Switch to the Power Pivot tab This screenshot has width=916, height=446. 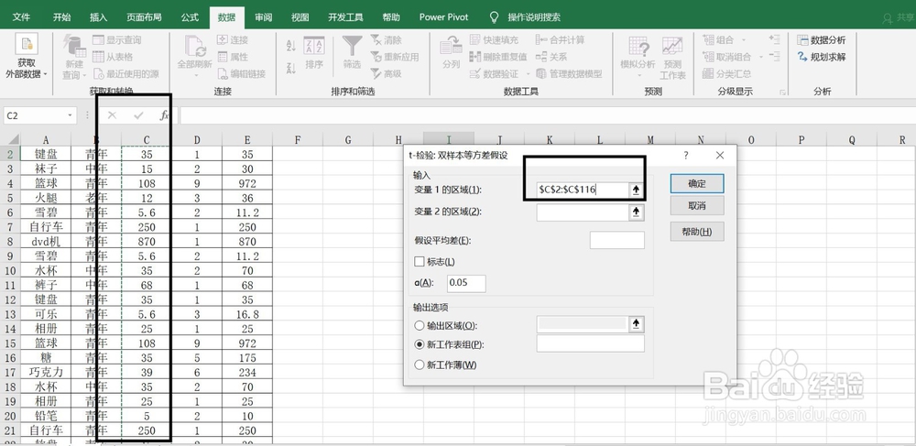444,16
